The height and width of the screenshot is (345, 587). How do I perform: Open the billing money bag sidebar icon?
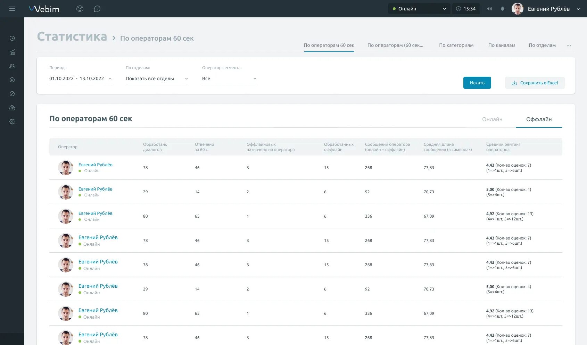tap(12, 108)
